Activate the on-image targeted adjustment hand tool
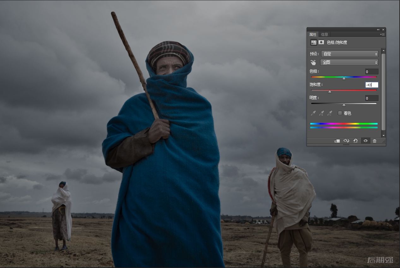The width and height of the screenshot is (400, 268). [x=313, y=63]
